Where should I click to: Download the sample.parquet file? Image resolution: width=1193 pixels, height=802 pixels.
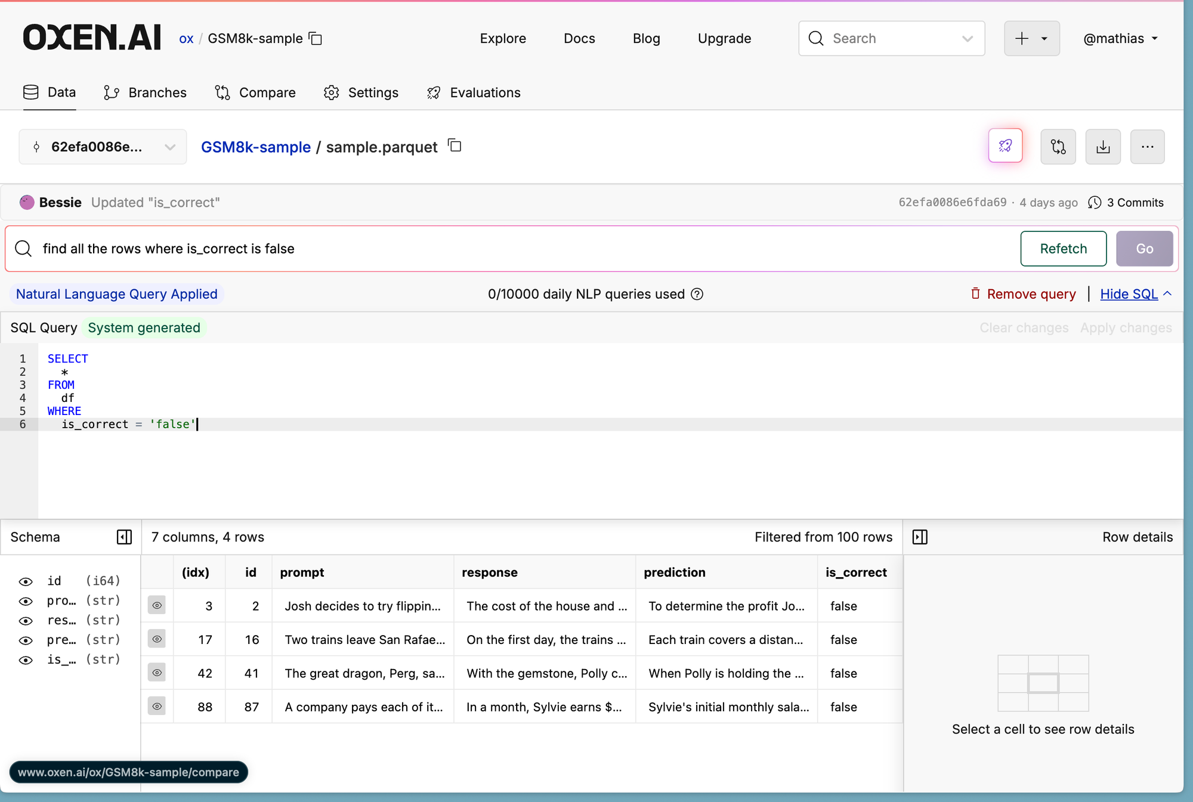tap(1102, 147)
